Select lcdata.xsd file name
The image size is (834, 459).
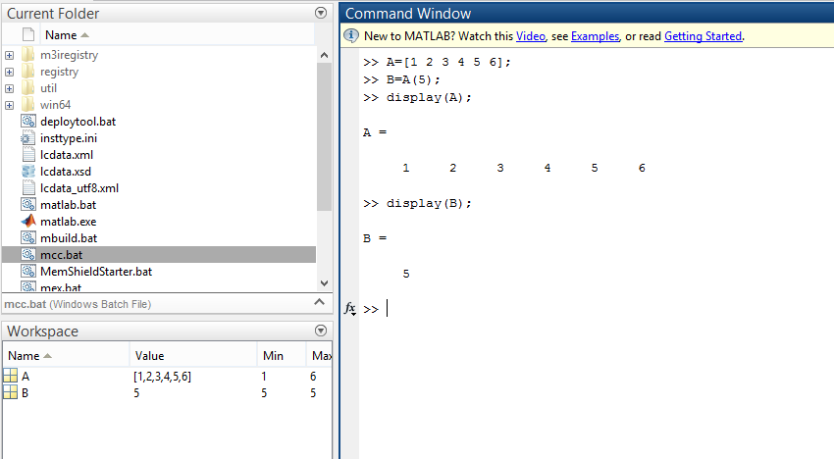[x=66, y=172]
